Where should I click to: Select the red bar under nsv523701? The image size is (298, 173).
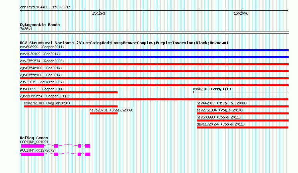pyautogui.click(x=103, y=113)
